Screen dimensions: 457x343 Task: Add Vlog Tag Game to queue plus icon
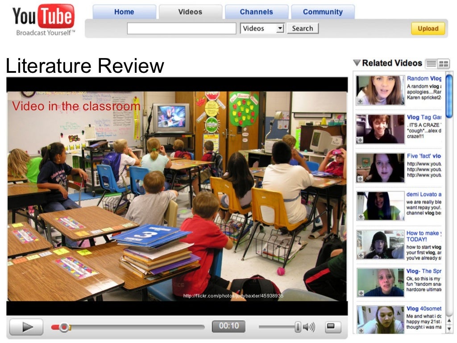tap(360, 140)
